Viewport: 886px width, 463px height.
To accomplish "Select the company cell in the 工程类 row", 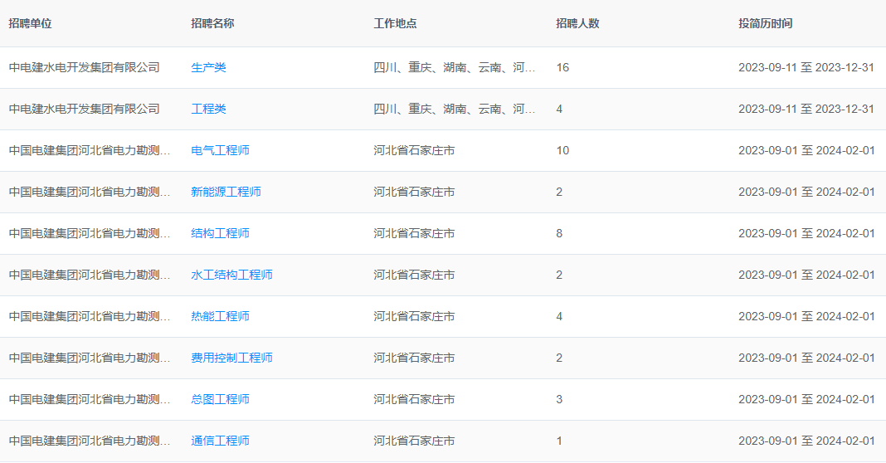I will click(84, 109).
